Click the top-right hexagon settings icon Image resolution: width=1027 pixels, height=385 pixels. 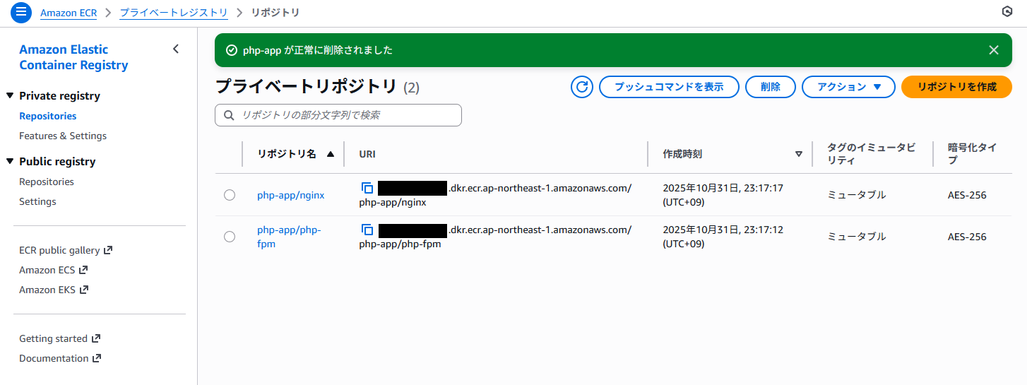tap(1007, 11)
